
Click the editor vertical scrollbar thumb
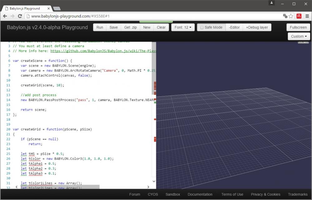154,68
